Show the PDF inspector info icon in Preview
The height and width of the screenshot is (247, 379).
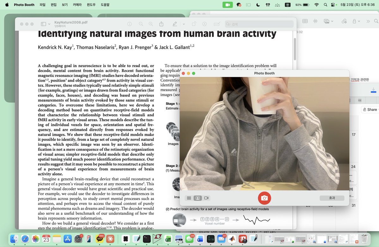tap(130, 24)
